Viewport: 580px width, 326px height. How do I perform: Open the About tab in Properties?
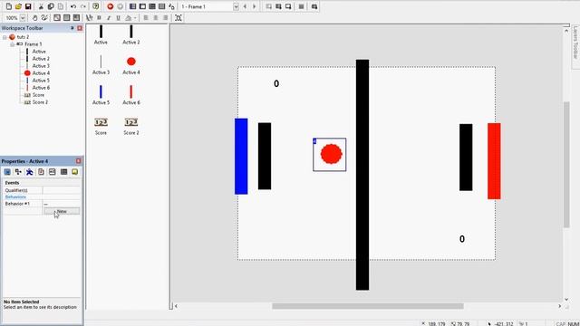(74, 172)
